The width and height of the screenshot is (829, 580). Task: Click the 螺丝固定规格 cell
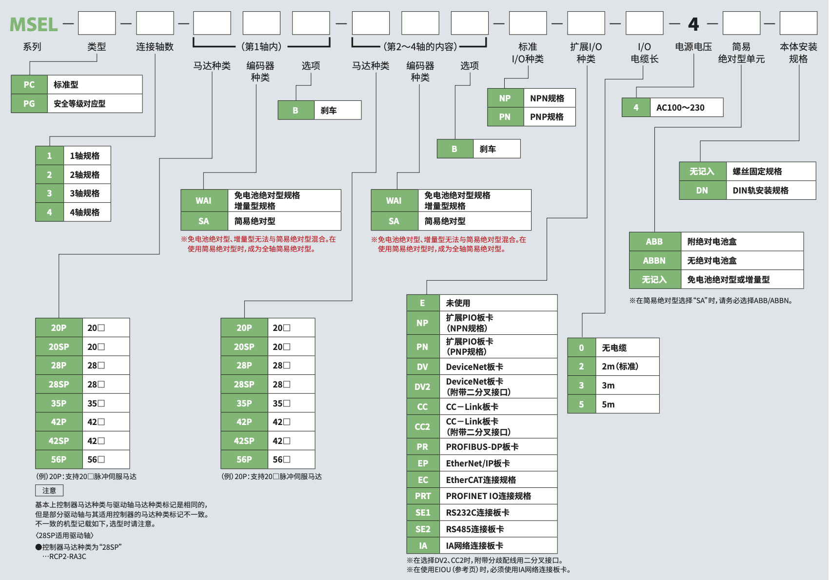[771, 171]
